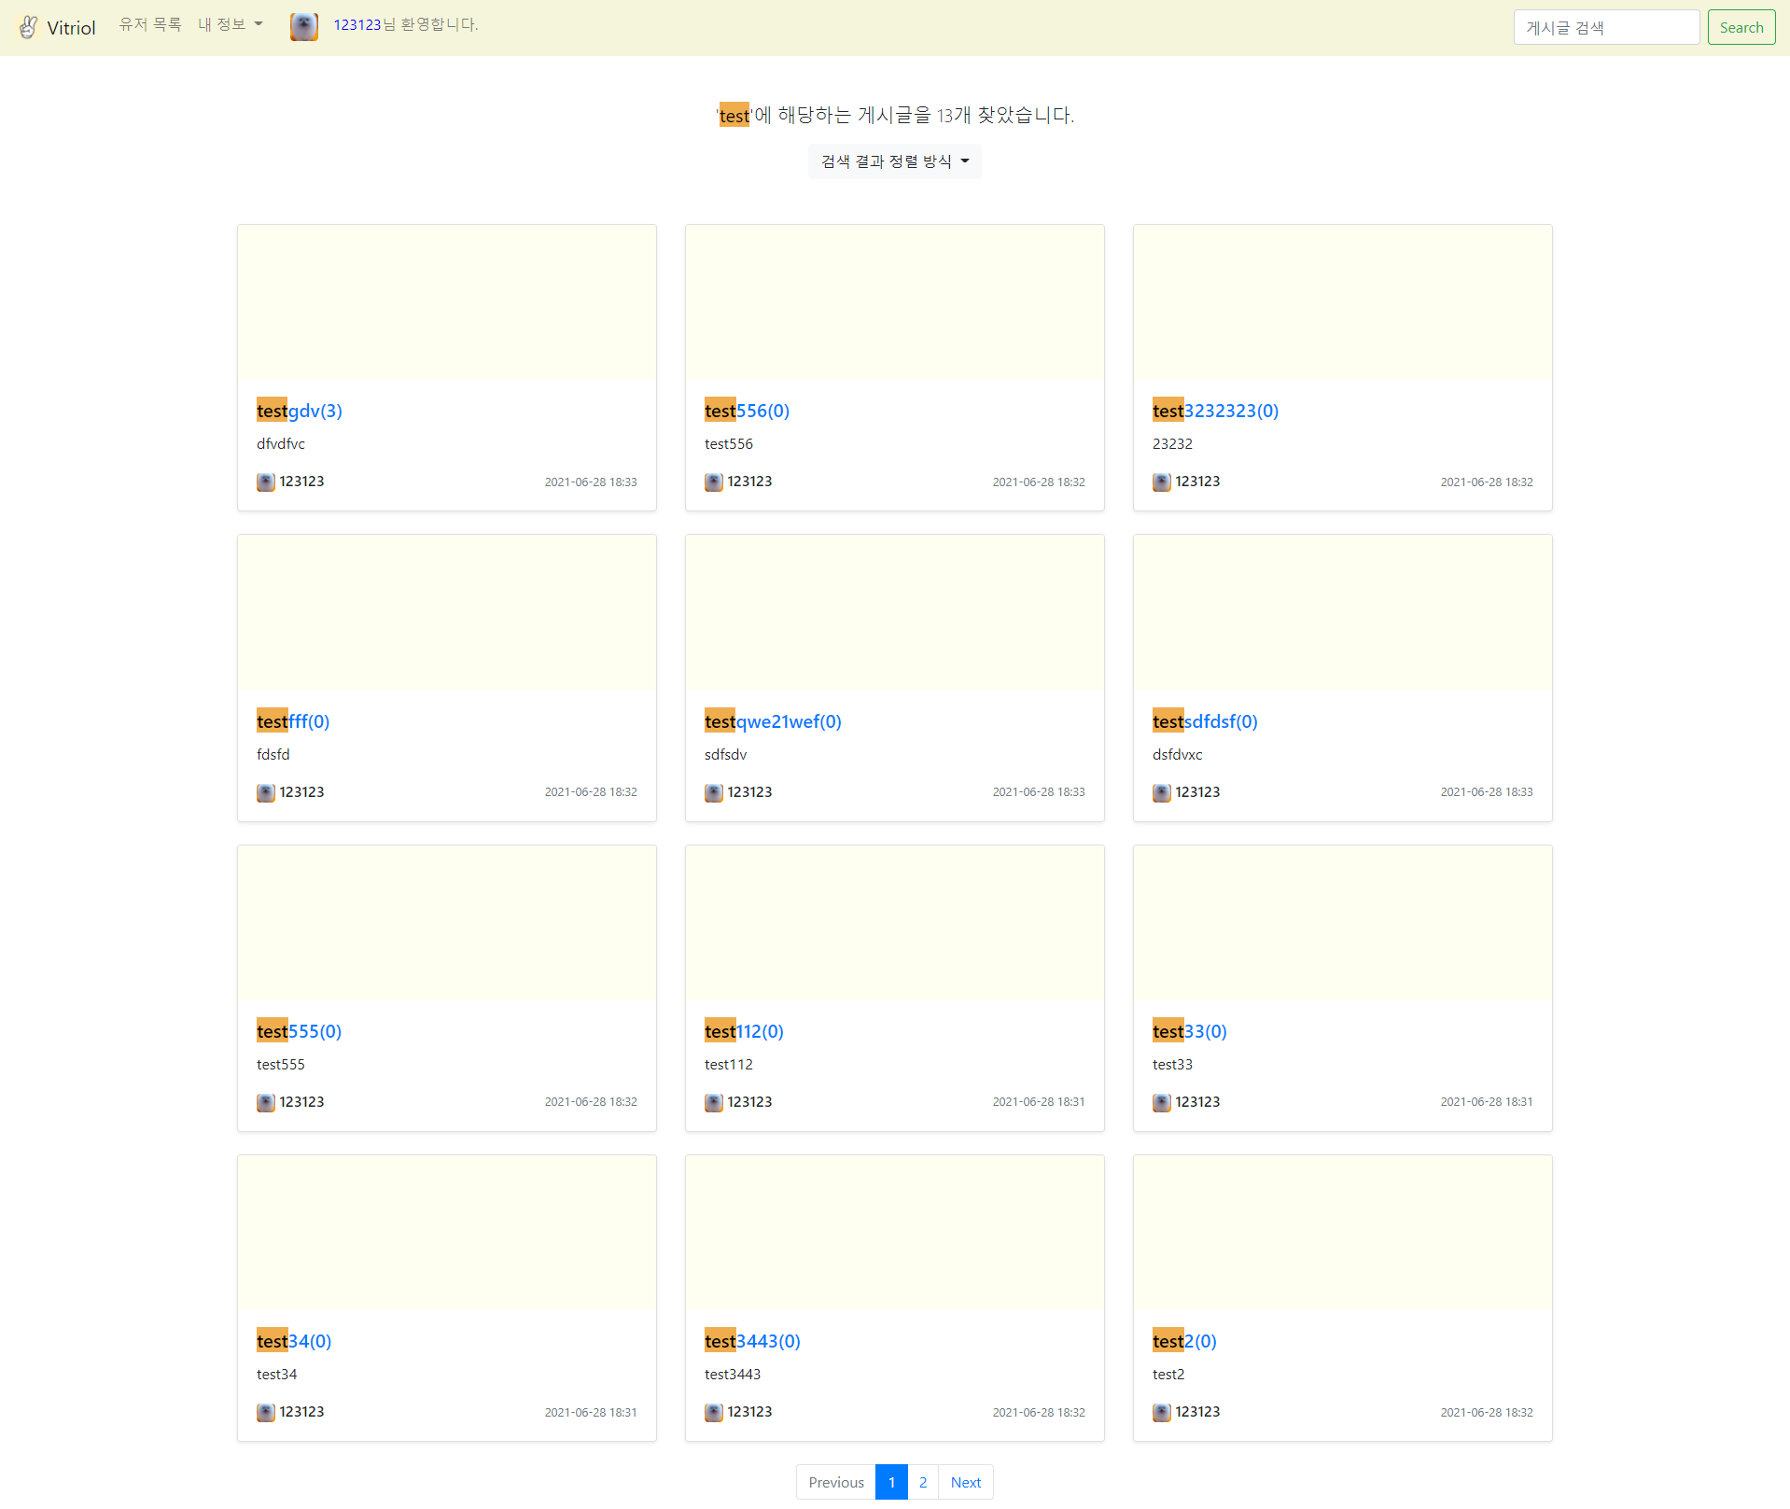The image size is (1790, 1509).
Task: Open the test3443(0) post
Action: pos(752,1340)
